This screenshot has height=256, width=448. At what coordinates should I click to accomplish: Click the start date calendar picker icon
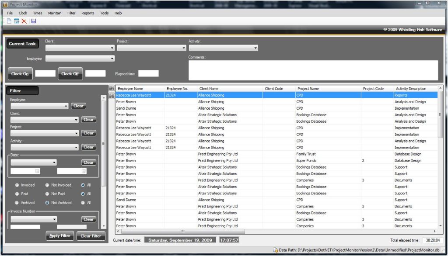point(37,171)
